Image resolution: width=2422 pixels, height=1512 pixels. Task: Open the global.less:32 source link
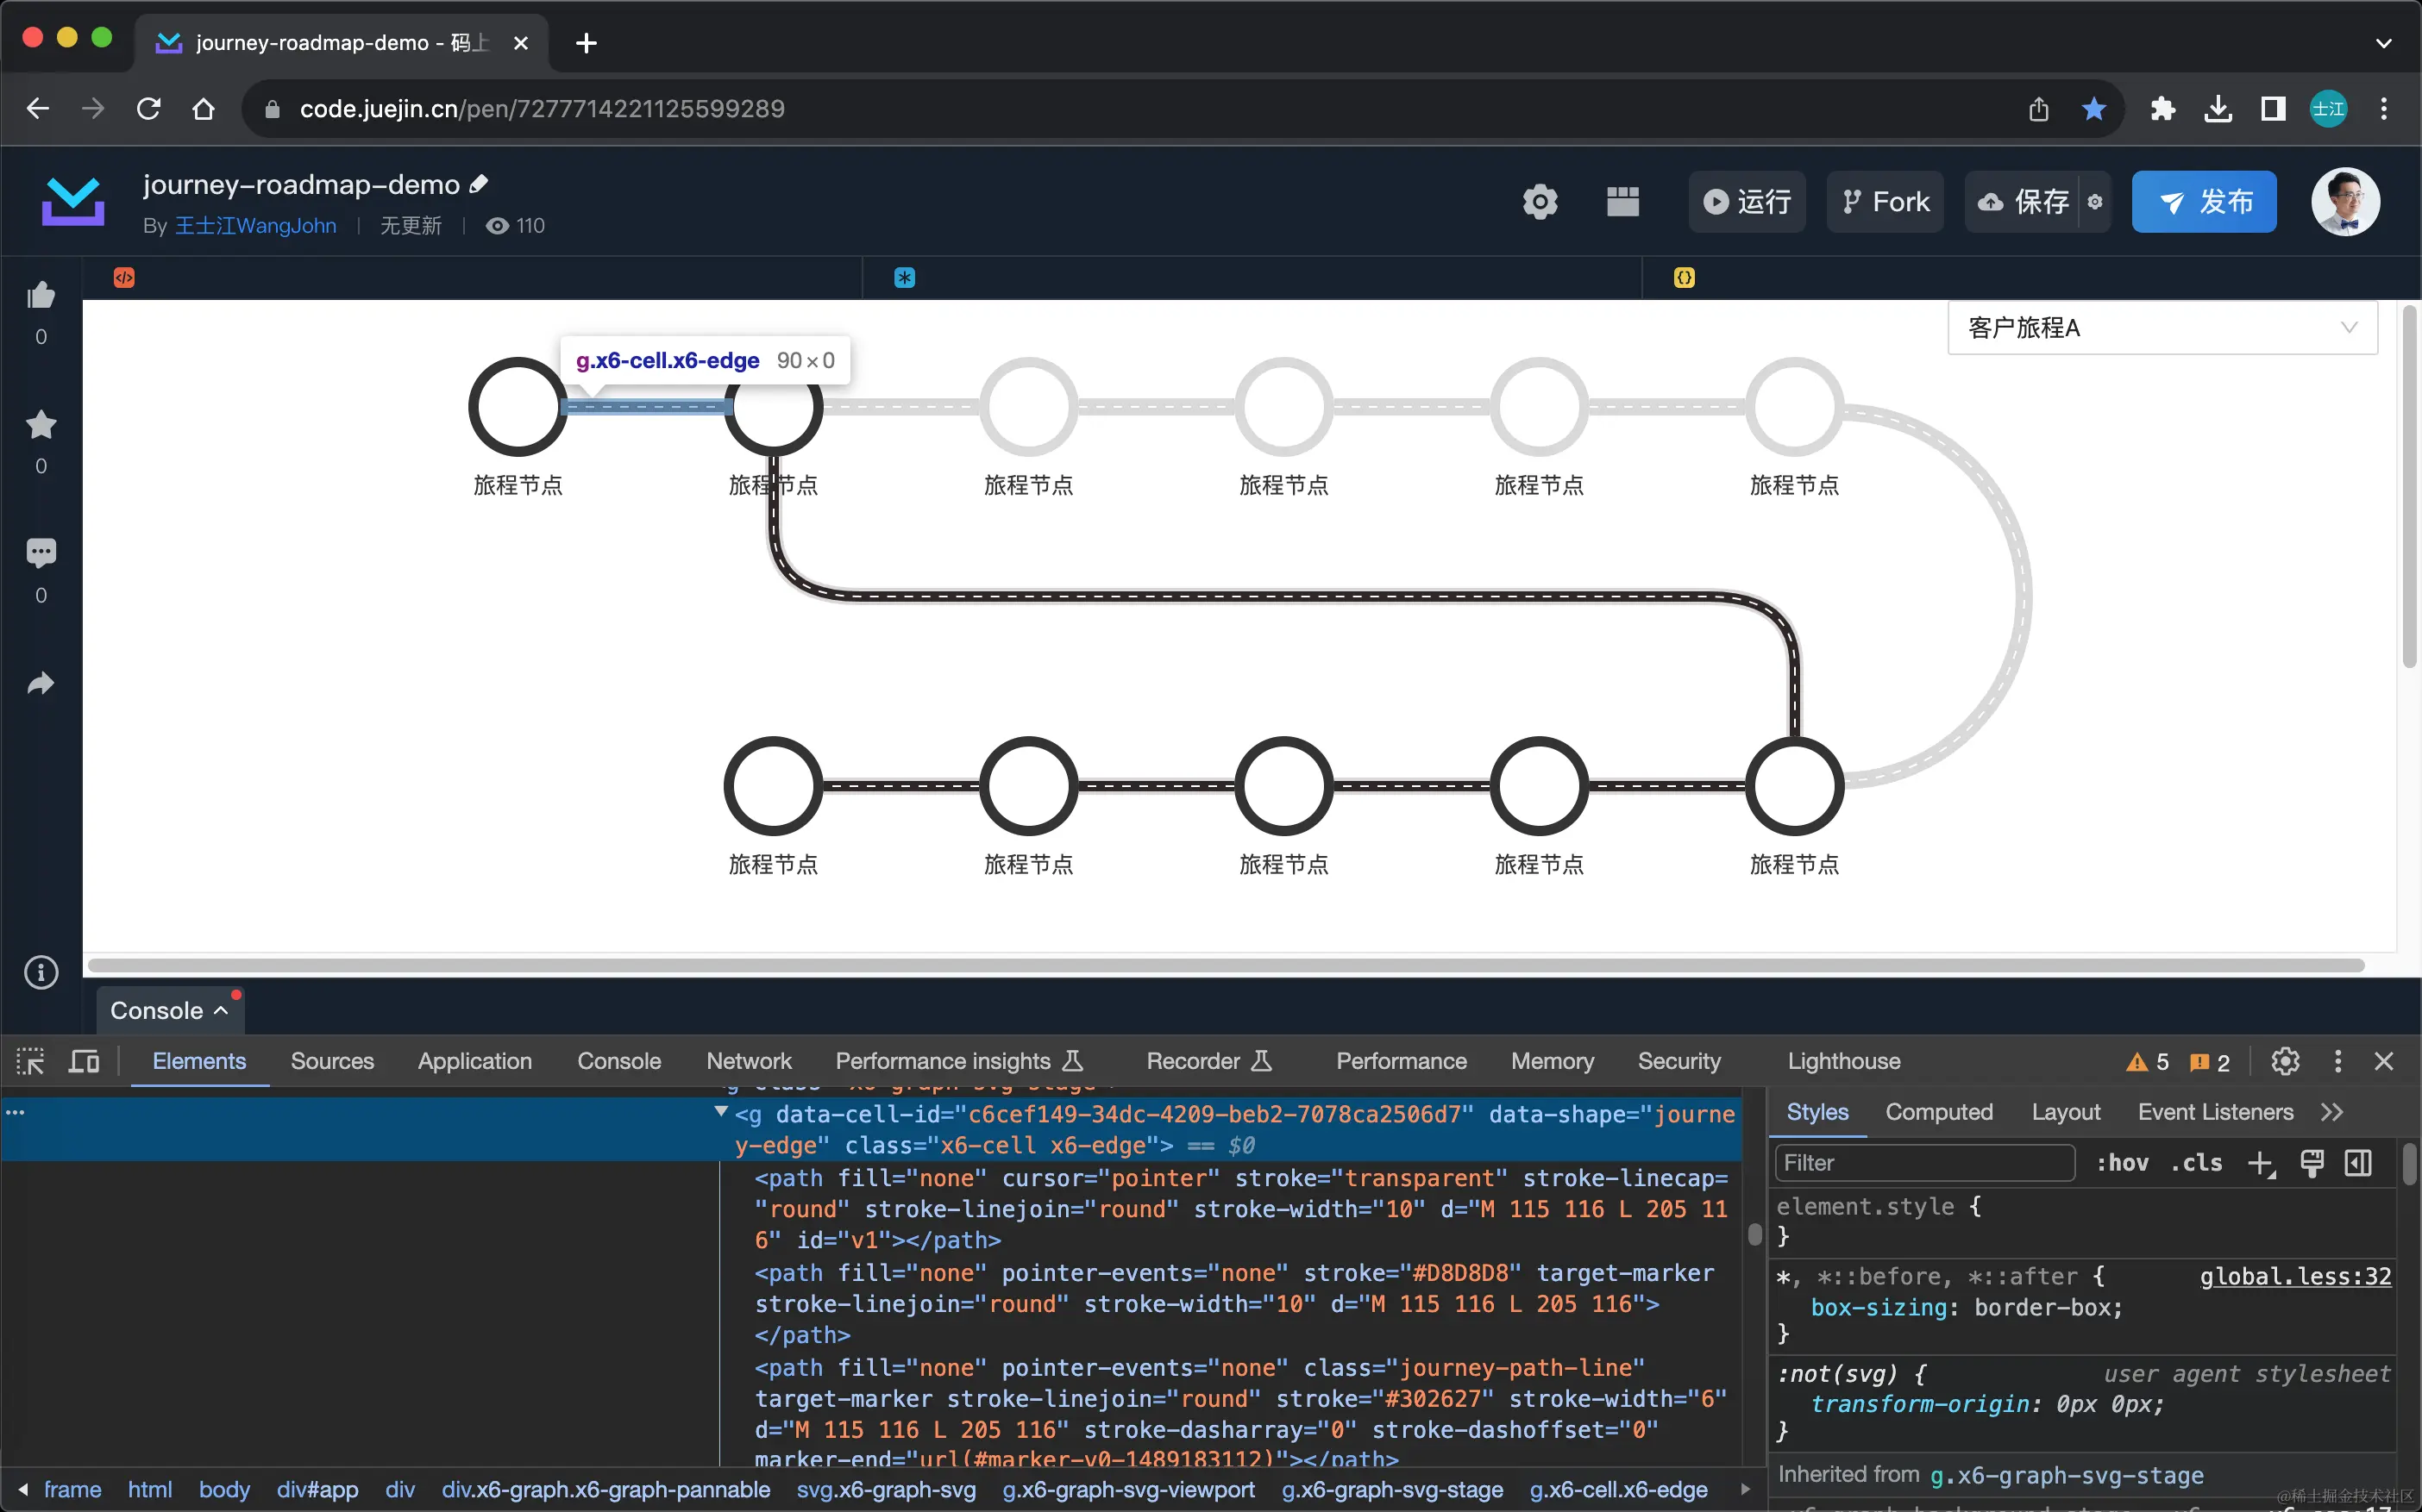coord(2295,1276)
